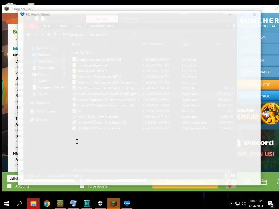Select the Manage contextual tab

[x=102, y=19]
